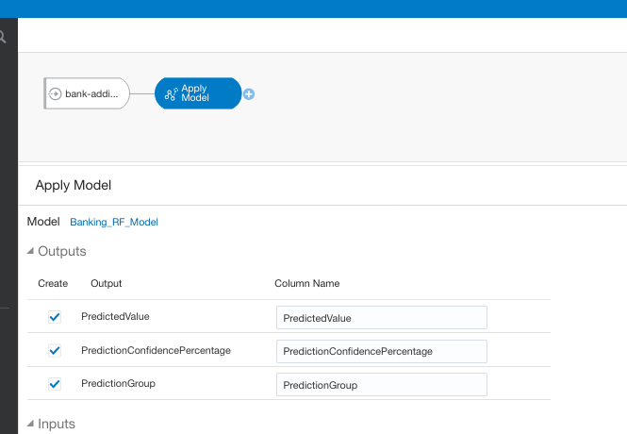Click the Output column header
Screen dimensions: 627x434
pyautogui.click(x=106, y=283)
